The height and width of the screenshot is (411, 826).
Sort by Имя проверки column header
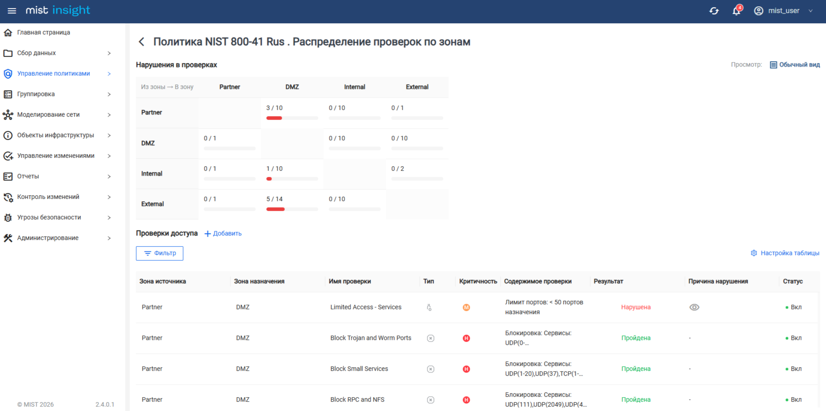350,281
